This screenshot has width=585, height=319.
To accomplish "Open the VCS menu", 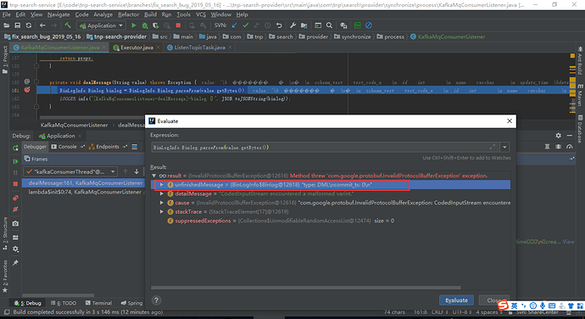I will point(201,14).
